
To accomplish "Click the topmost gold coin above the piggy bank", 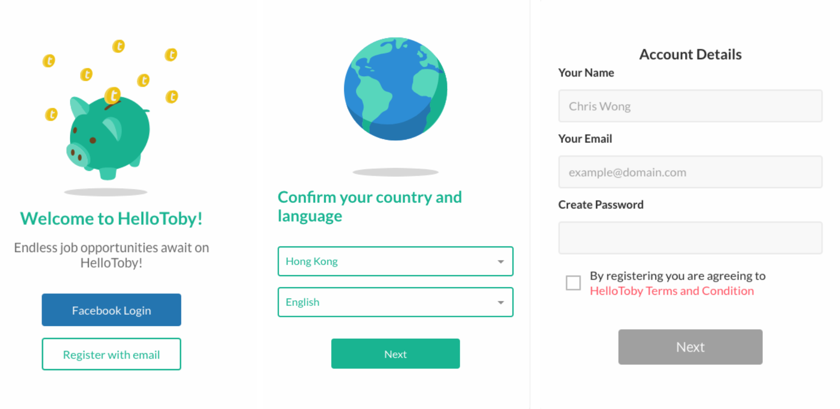I will pyautogui.click(x=119, y=46).
